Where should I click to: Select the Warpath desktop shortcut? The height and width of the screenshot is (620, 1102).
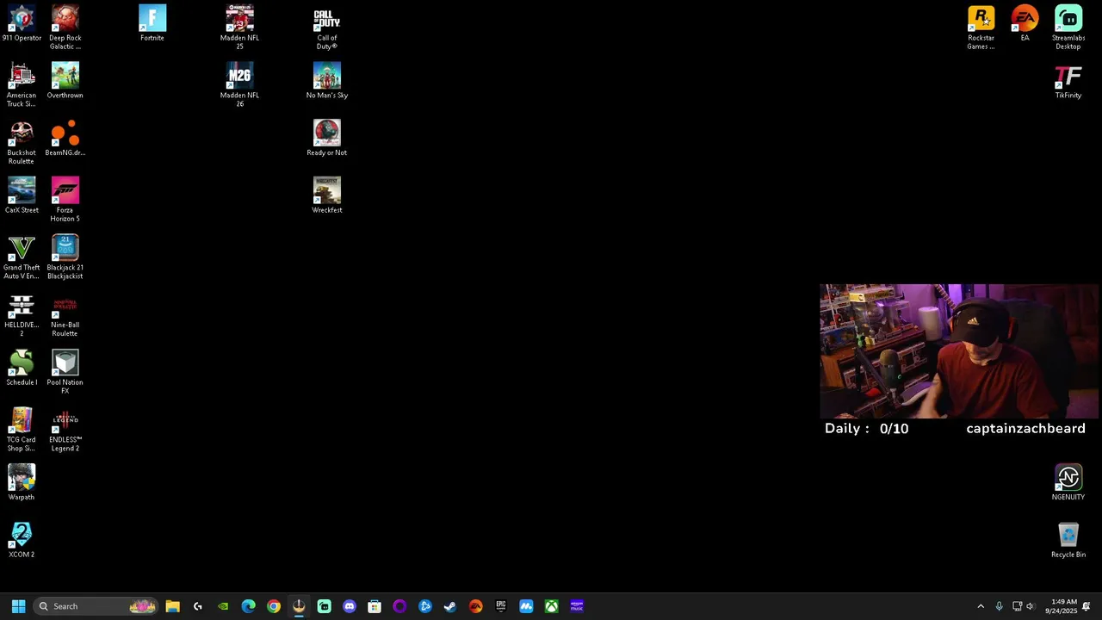pyautogui.click(x=22, y=482)
